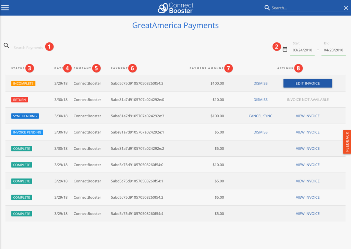Dismiss the Invoice Pending payment
This screenshot has height=249, width=351.
coord(260,132)
